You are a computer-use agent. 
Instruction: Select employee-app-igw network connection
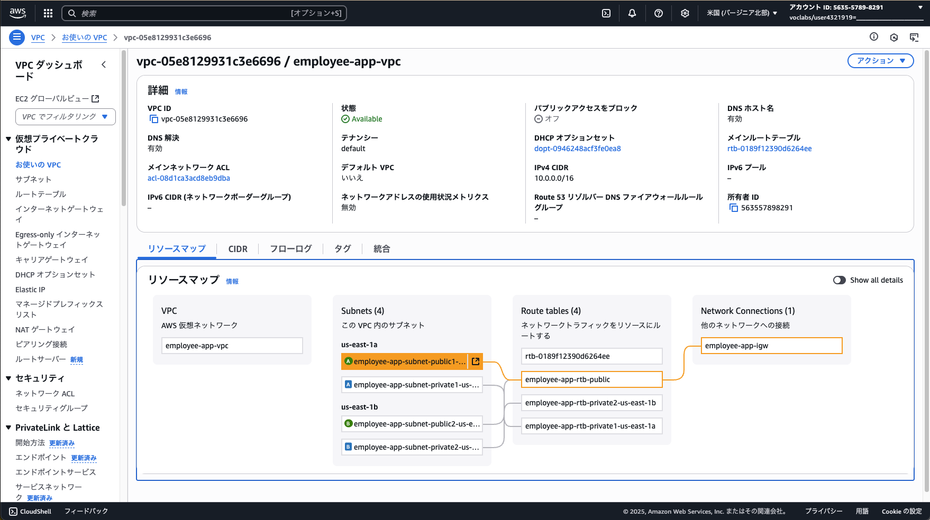pos(772,346)
